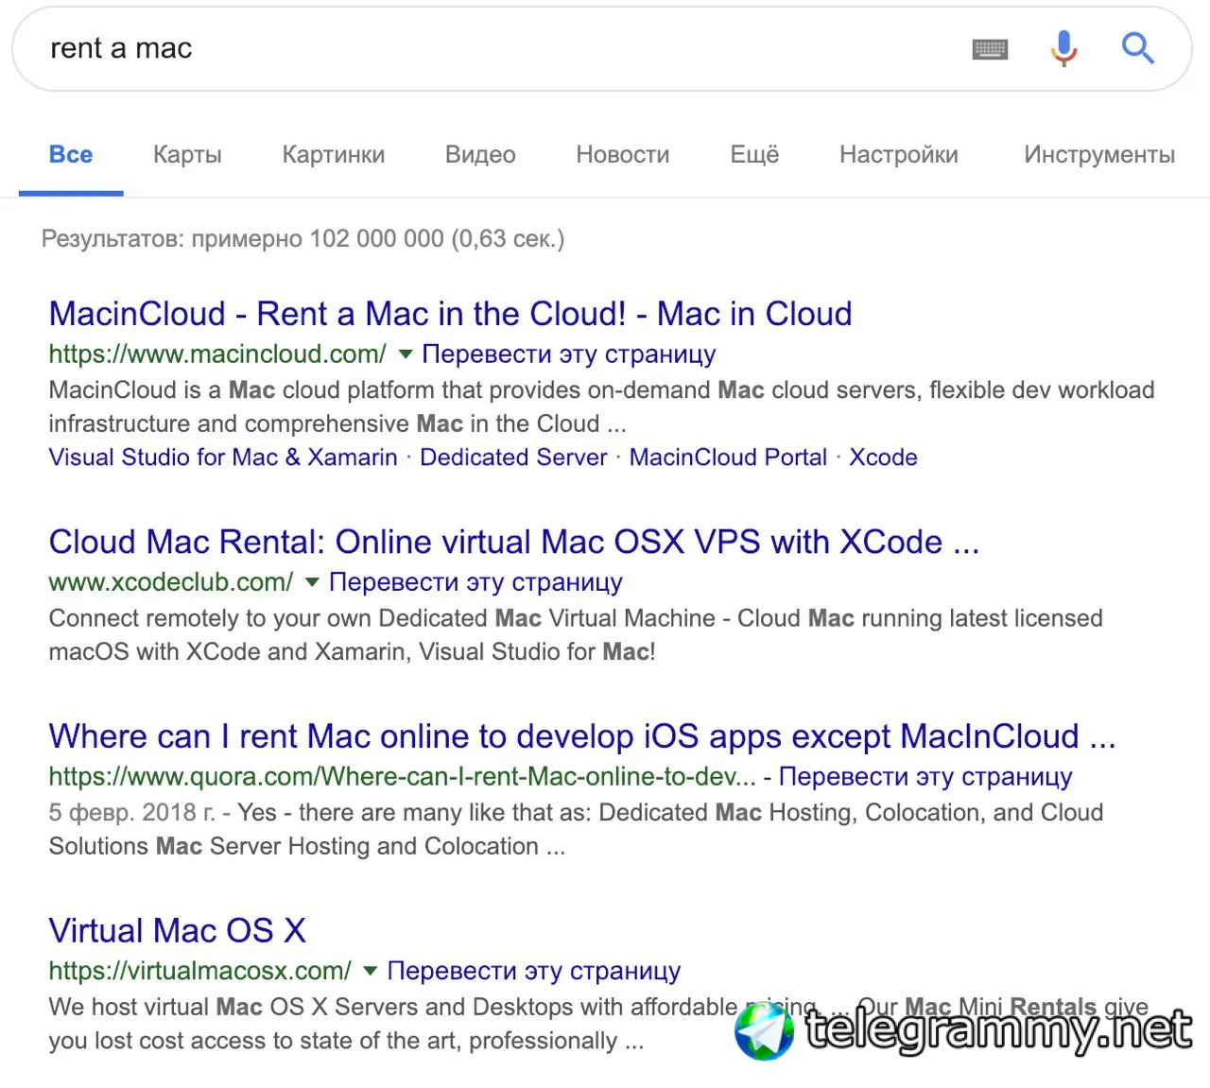Click the https://www.macincloud.com/ URL text
The width and height of the screenshot is (1210, 1088).
(x=217, y=354)
